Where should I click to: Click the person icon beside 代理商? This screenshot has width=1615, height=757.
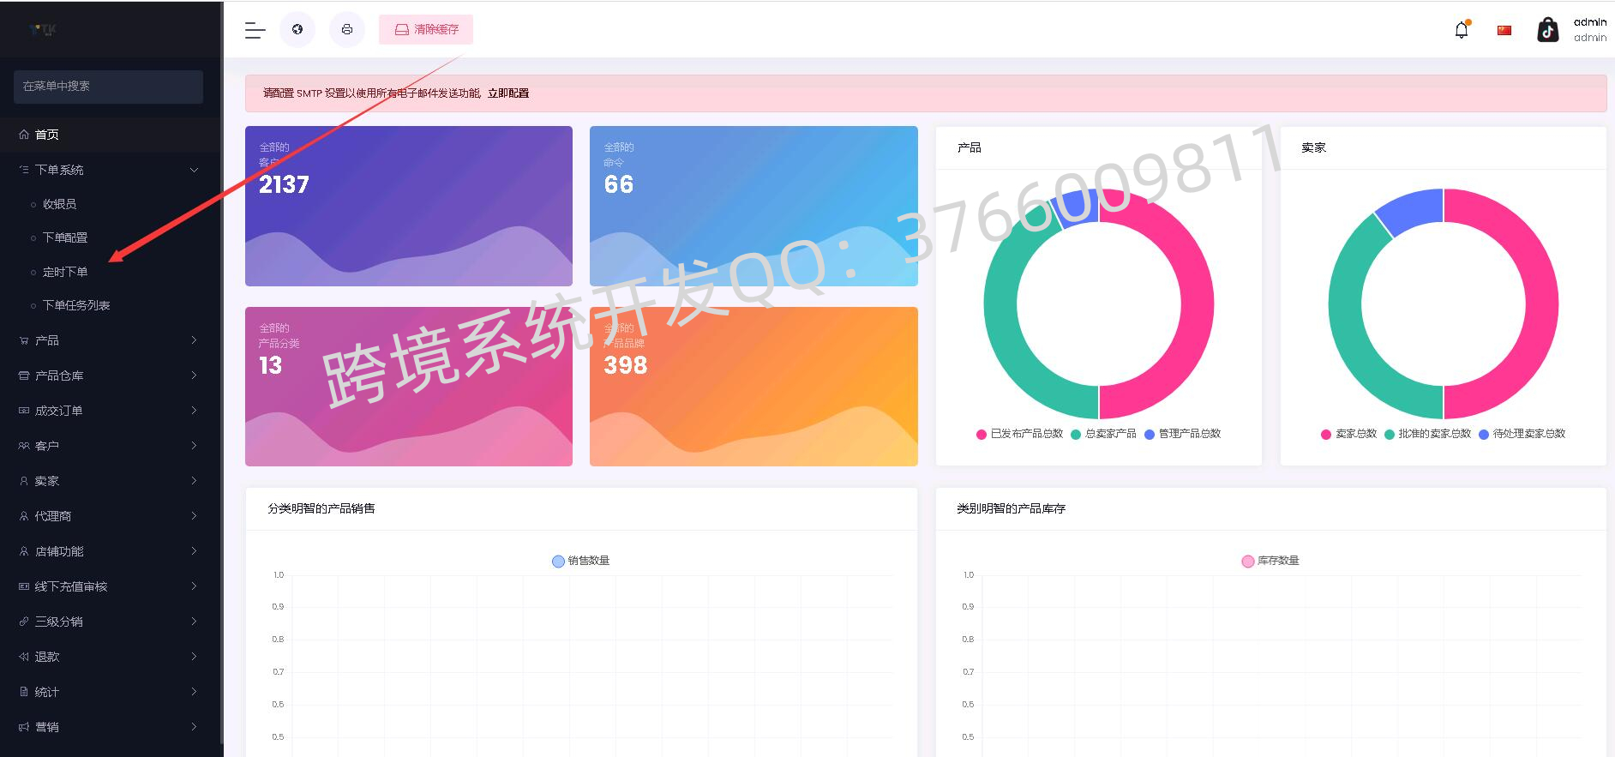click(24, 516)
